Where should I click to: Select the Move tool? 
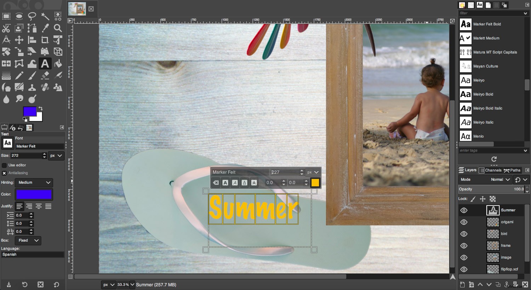coord(19,40)
